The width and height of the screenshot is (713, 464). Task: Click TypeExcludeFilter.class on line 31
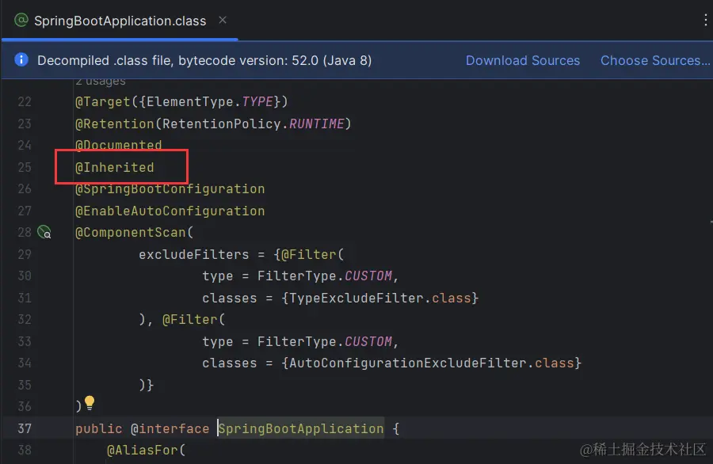coord(380,298)
